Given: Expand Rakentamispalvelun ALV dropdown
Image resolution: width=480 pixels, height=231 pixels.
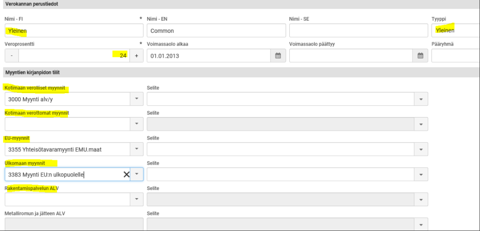Looking at the screenshot, I should pyautogui.click(x=137, y=199).
